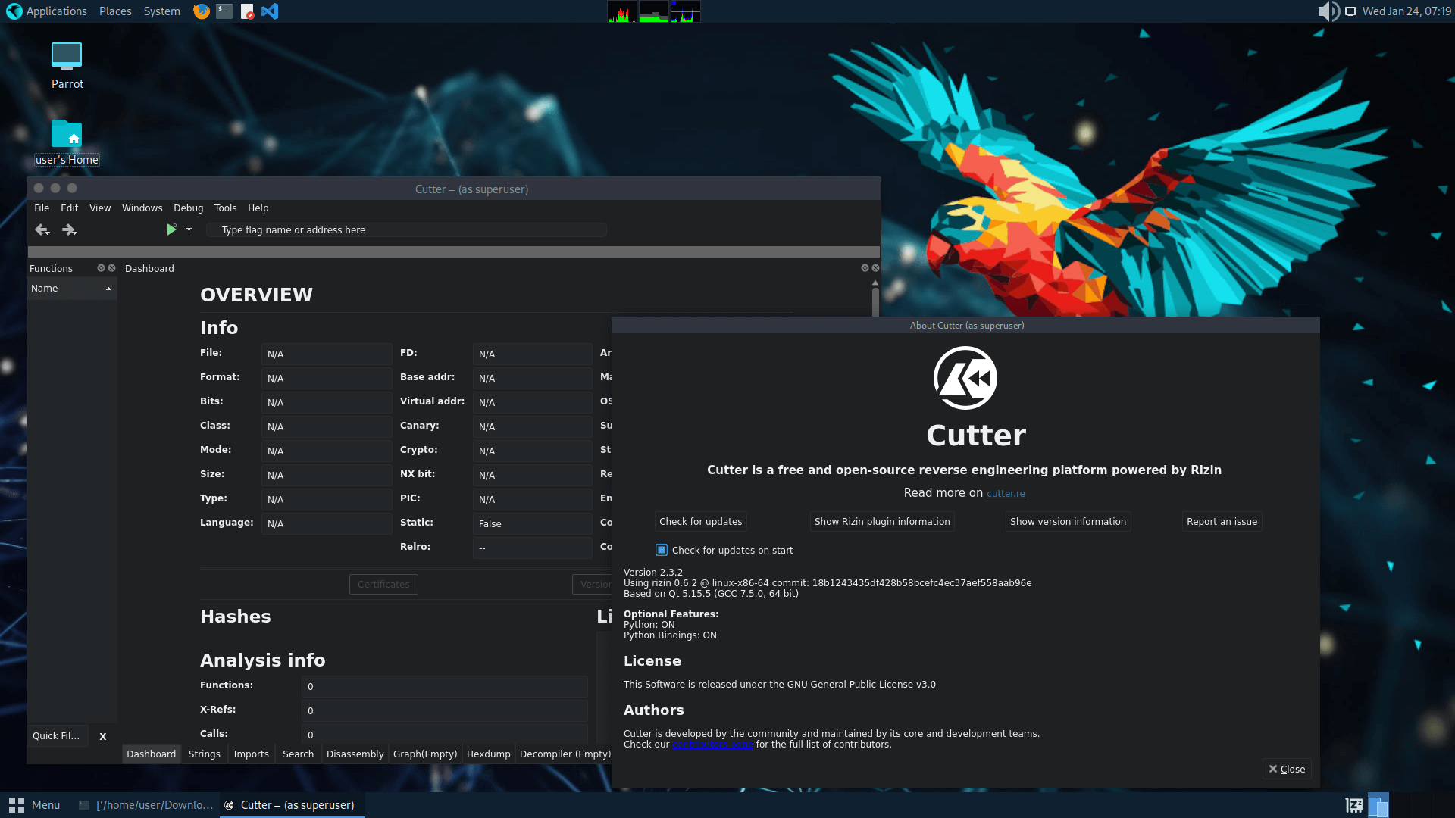Launch Firefox from top panel
Screen dimensions: 1455x818
tap(201, 11)
